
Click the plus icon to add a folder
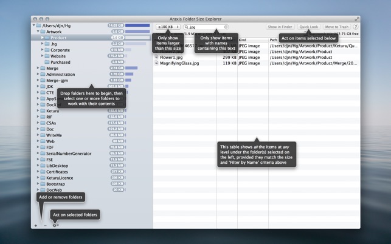click(x=36, y=226)
